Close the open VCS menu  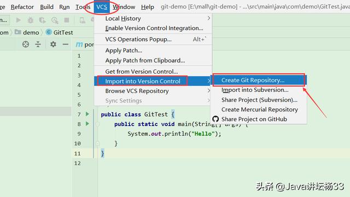click(102, 7)
